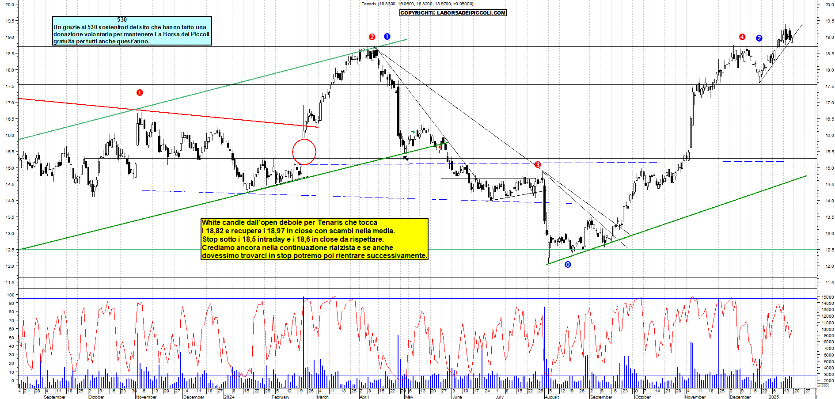Click the red wave marker number 2

click(372, 37)
